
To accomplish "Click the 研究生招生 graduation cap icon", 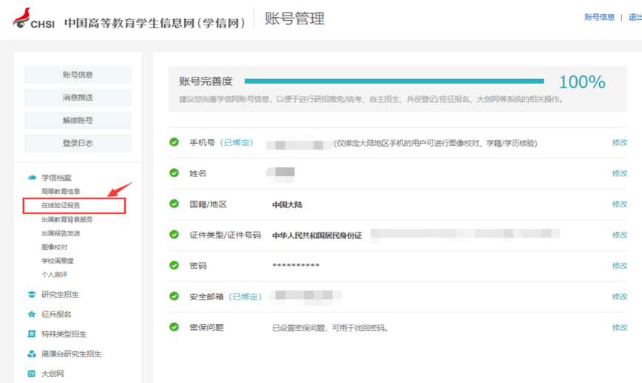I will coord(32,294).
